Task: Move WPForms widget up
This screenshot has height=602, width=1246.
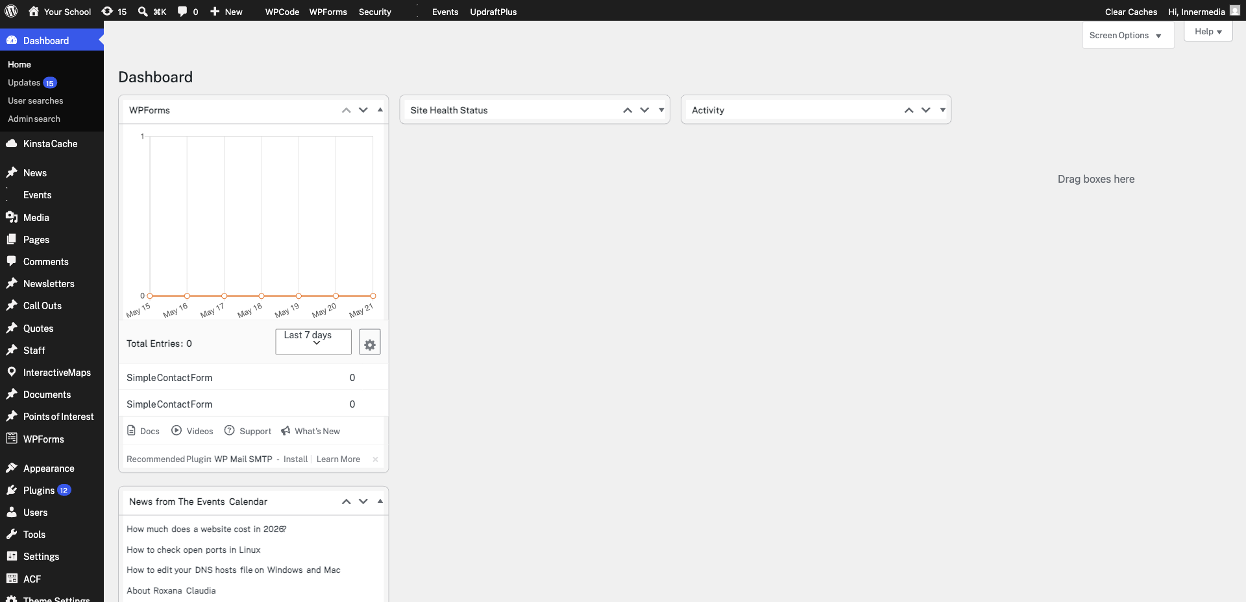Action: click(347, 110)
